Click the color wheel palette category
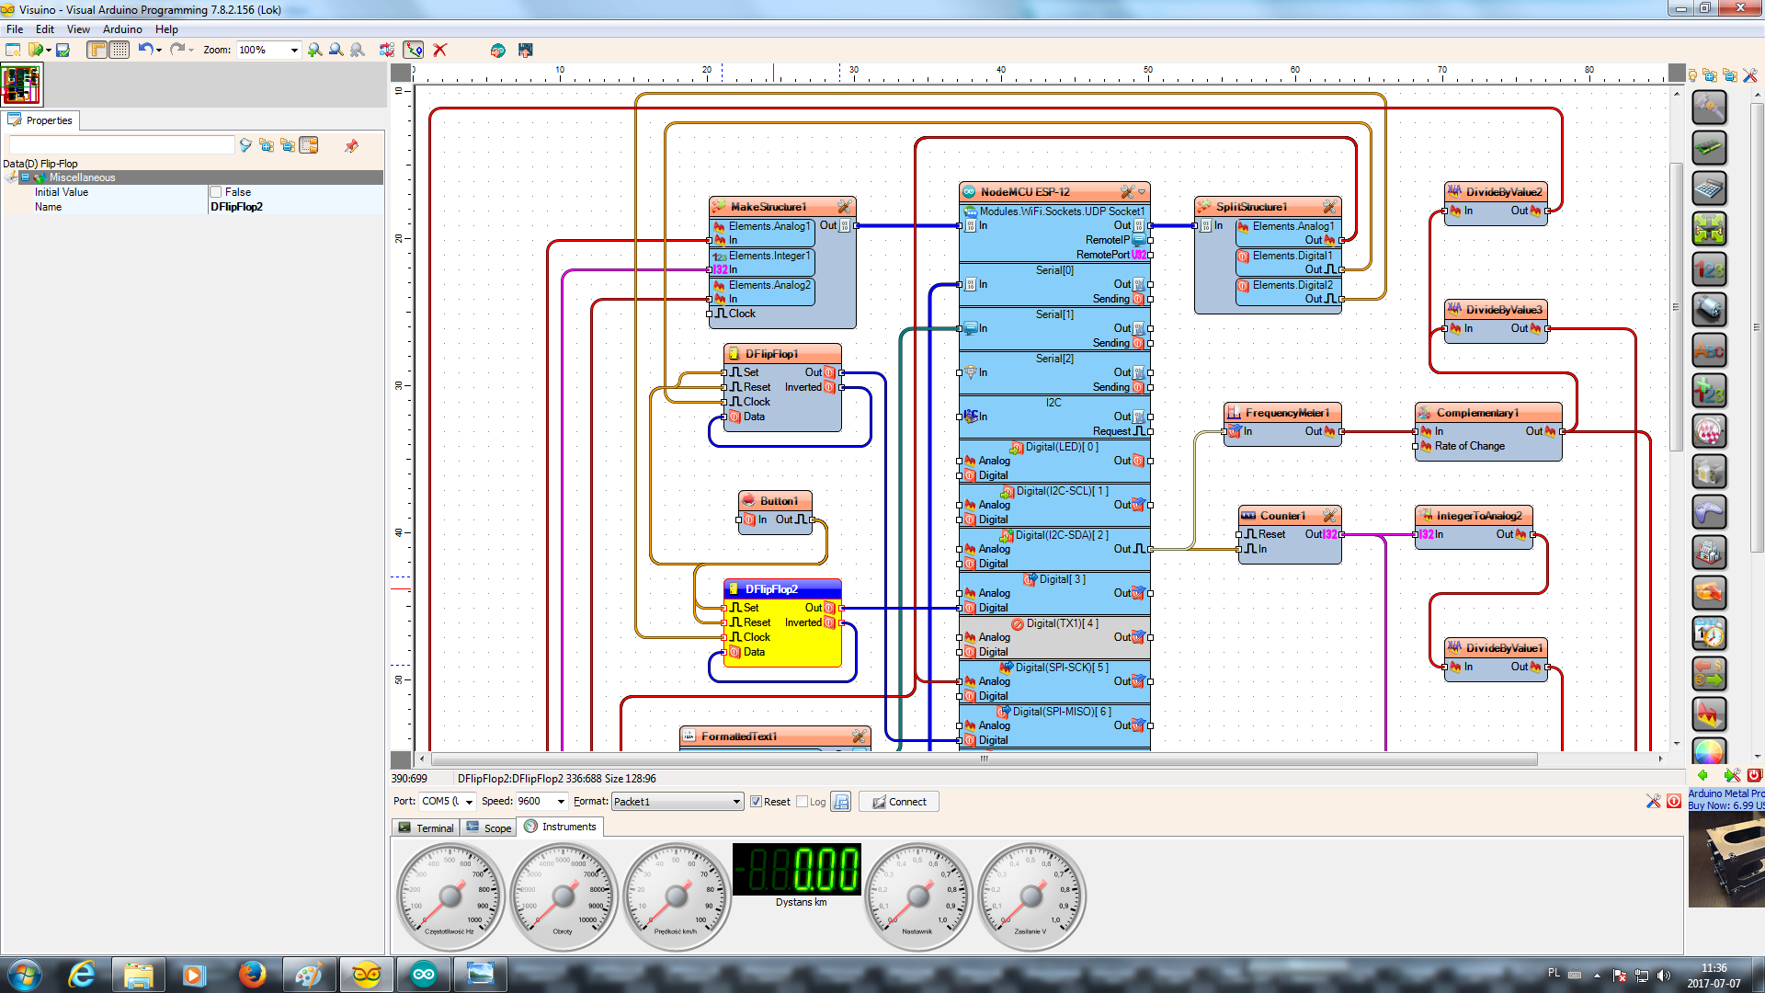This screenshot has height=993, width=1765. coord(1709,751)
